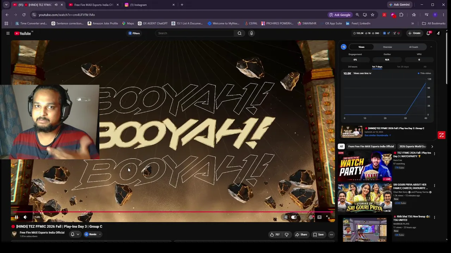Open Chrome three-dot menu
Image resolution: width=451 pixels, height=253 pixels.
coord(444,15)
